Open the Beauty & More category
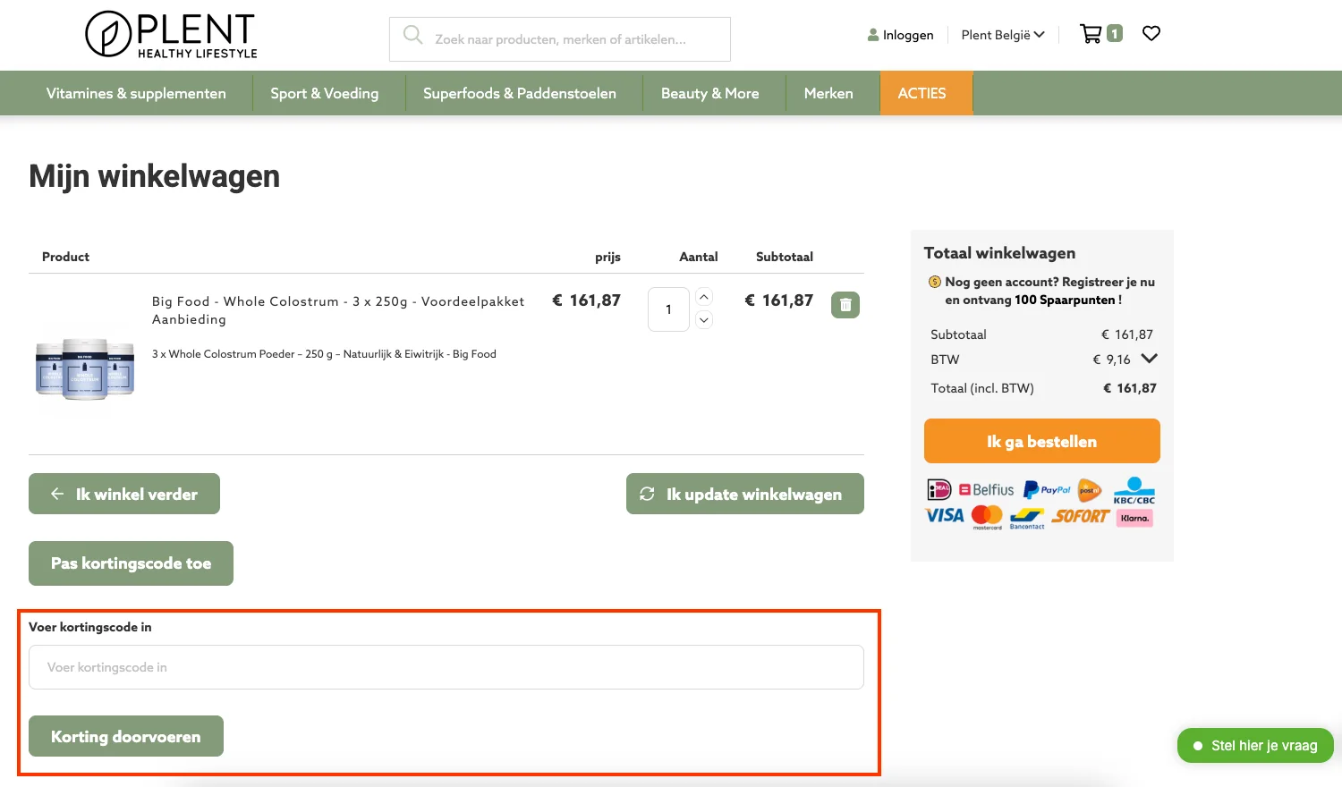 coord(709,93)
